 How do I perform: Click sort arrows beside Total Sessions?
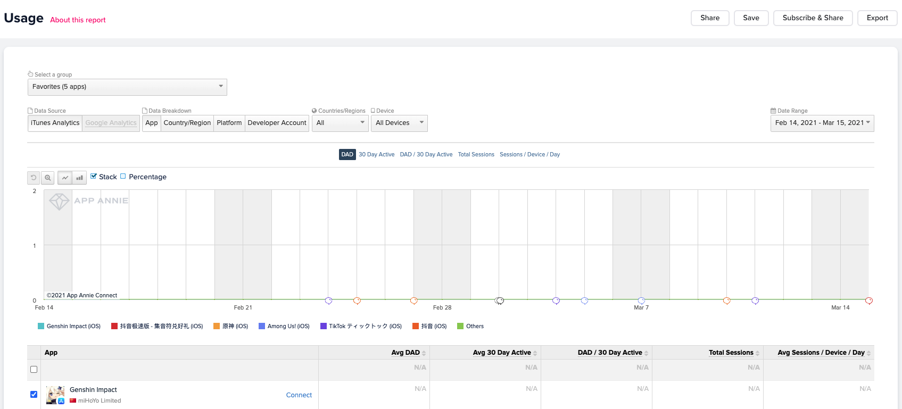[x=758, y=353]
